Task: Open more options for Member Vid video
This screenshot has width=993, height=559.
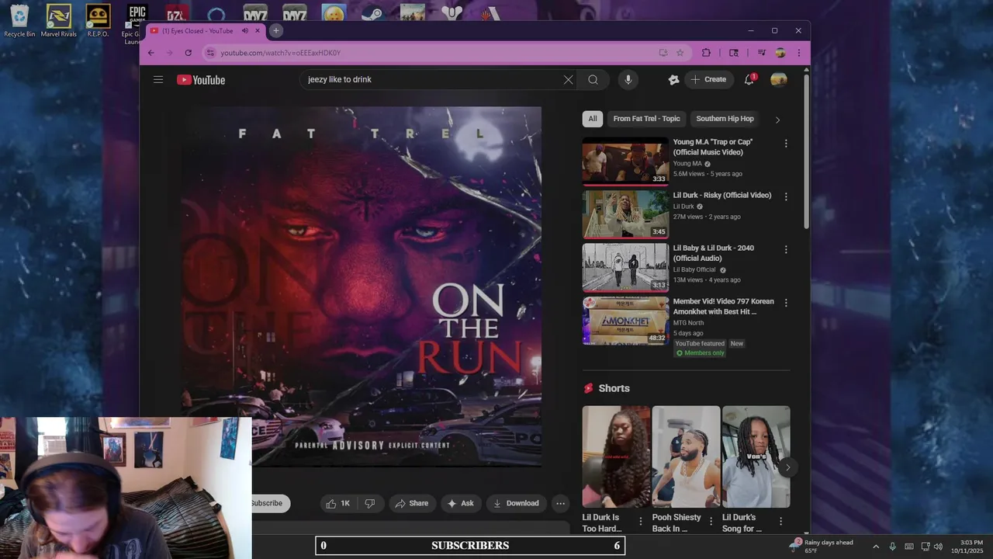Action: 786,303
